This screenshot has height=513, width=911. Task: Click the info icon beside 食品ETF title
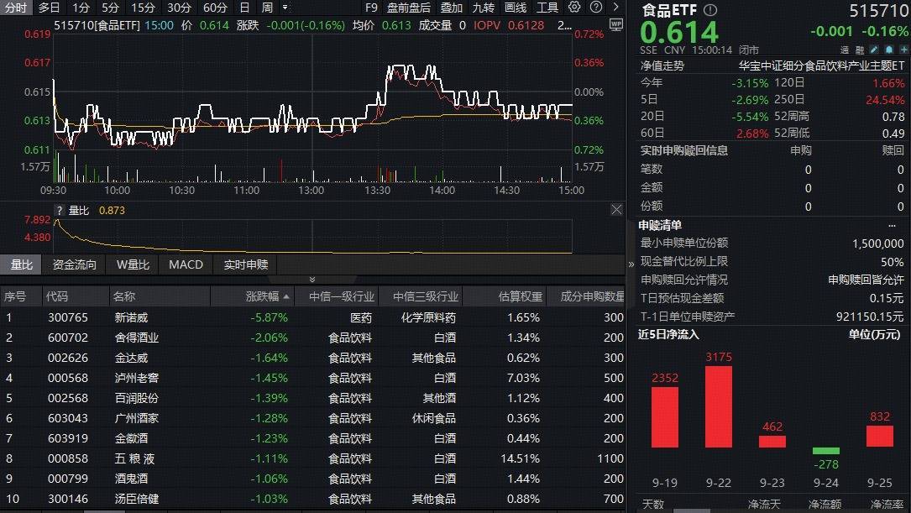pos(710,10)
